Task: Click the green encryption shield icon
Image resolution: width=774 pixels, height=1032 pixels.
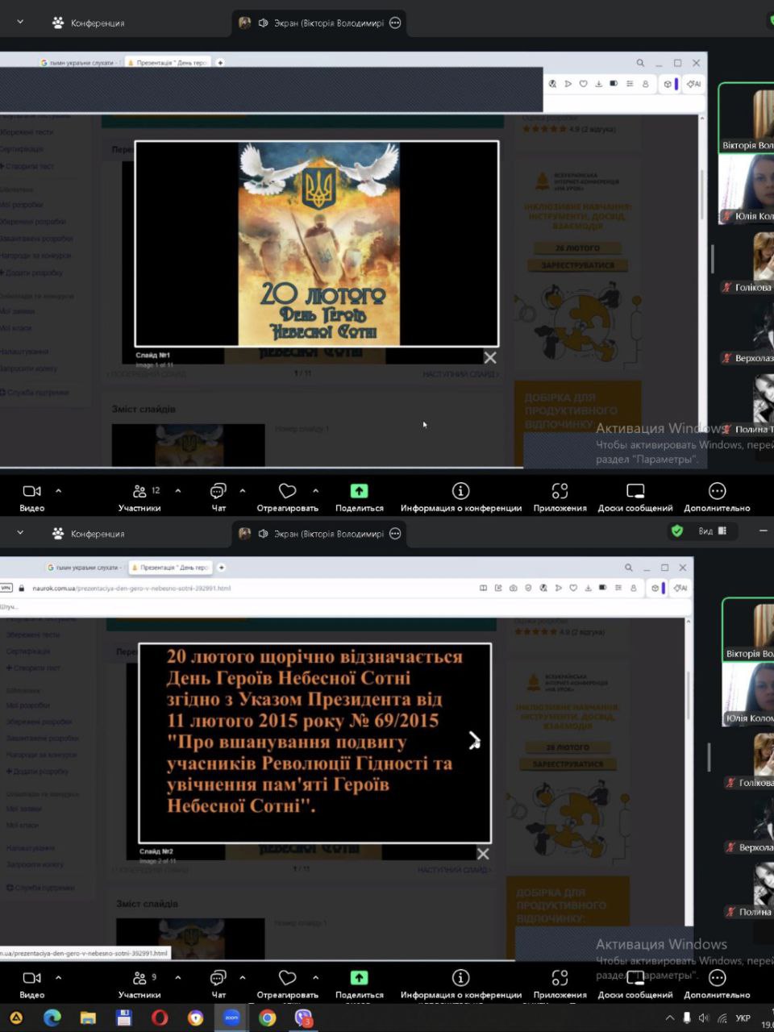Action: click(x=677, y=531)
